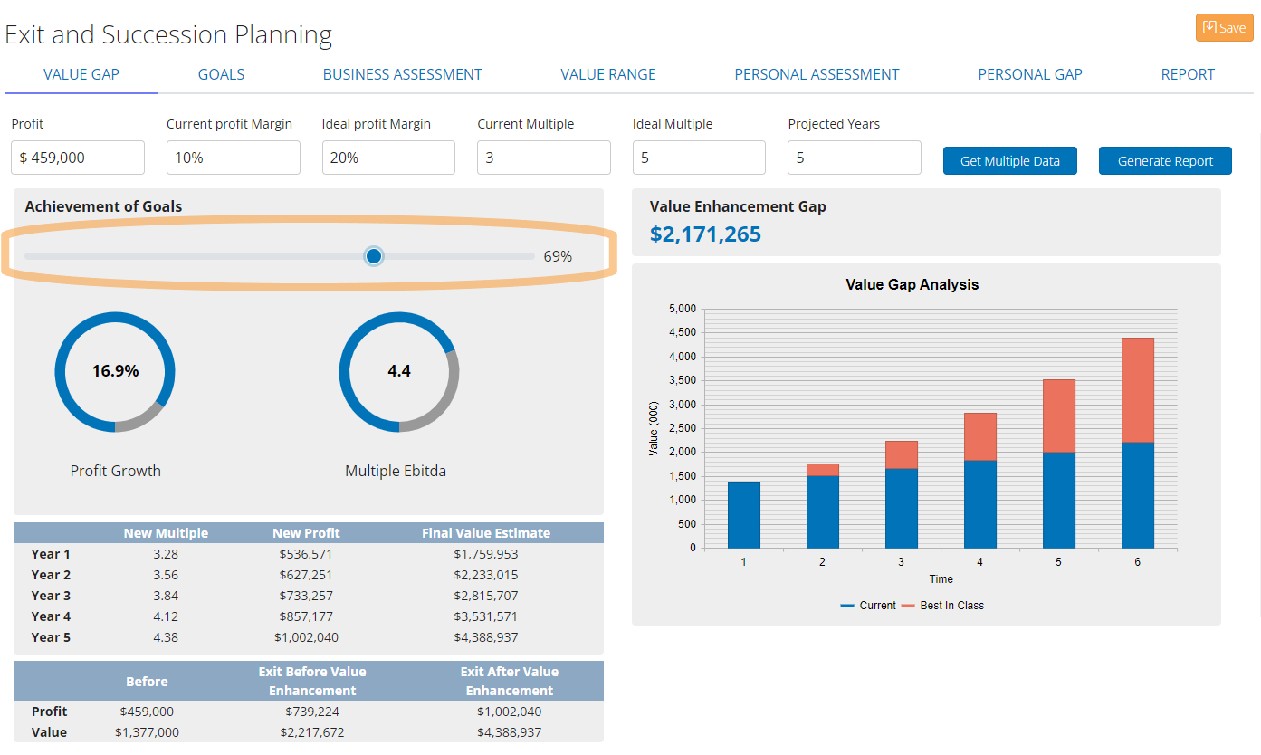The width and height of the screenshot is (1261, 755).
Task: Click the Ideal profit Margin field
Action: pyautogui.click(x=388, y=158)
